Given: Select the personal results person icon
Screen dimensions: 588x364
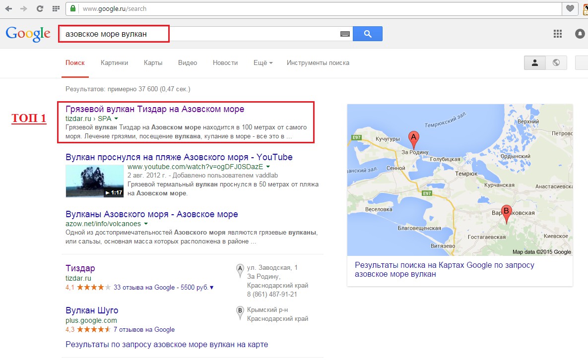Looking at the screenshot, I should pos(535,62).
